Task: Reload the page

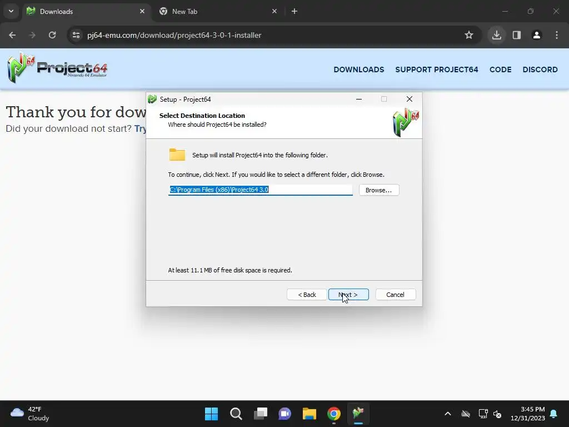Action: [x=52, y=35]
